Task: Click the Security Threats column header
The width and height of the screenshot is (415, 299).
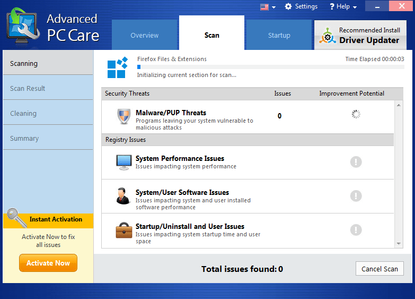Action: point(127,93)
